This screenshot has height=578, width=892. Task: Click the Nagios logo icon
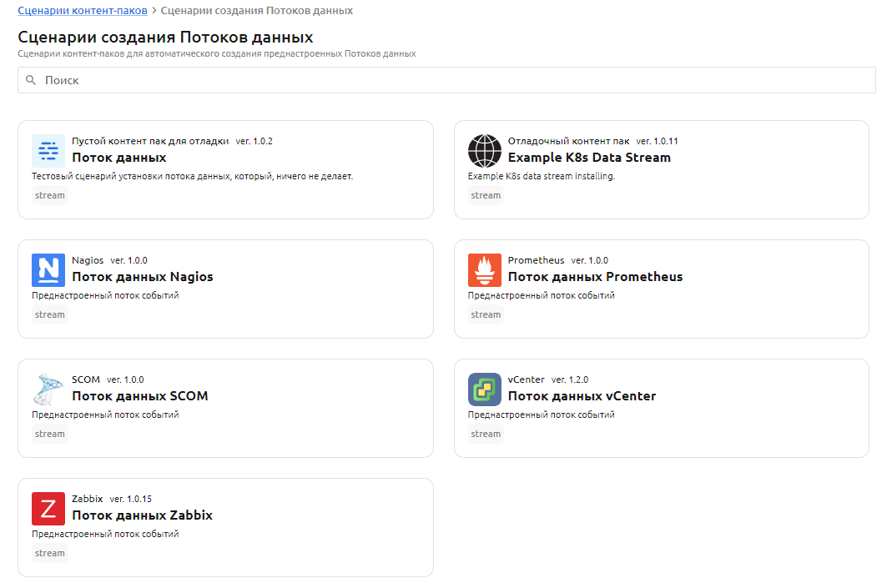48,270
